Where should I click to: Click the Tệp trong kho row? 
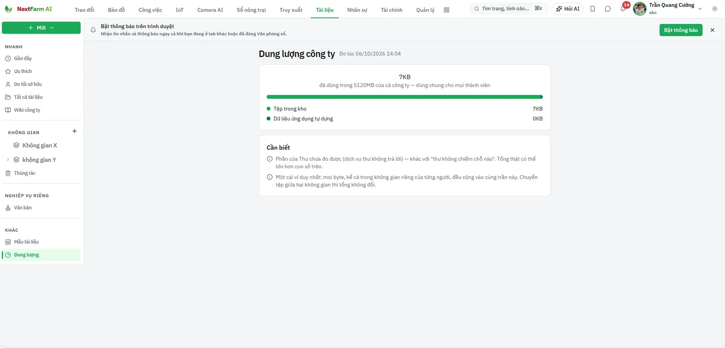pos(405,109)
